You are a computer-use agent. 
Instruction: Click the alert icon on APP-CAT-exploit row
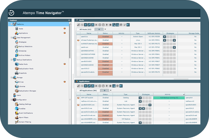tap(78, 98)
